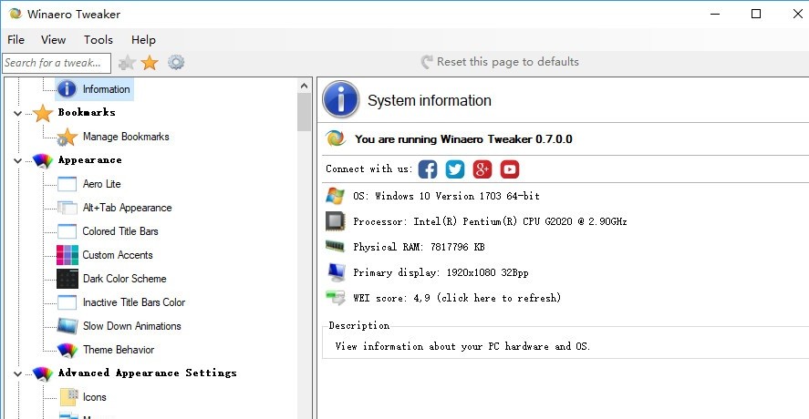
Task: Click the Advanced Appearance Settings icon
Action: (x=43, y=373)
